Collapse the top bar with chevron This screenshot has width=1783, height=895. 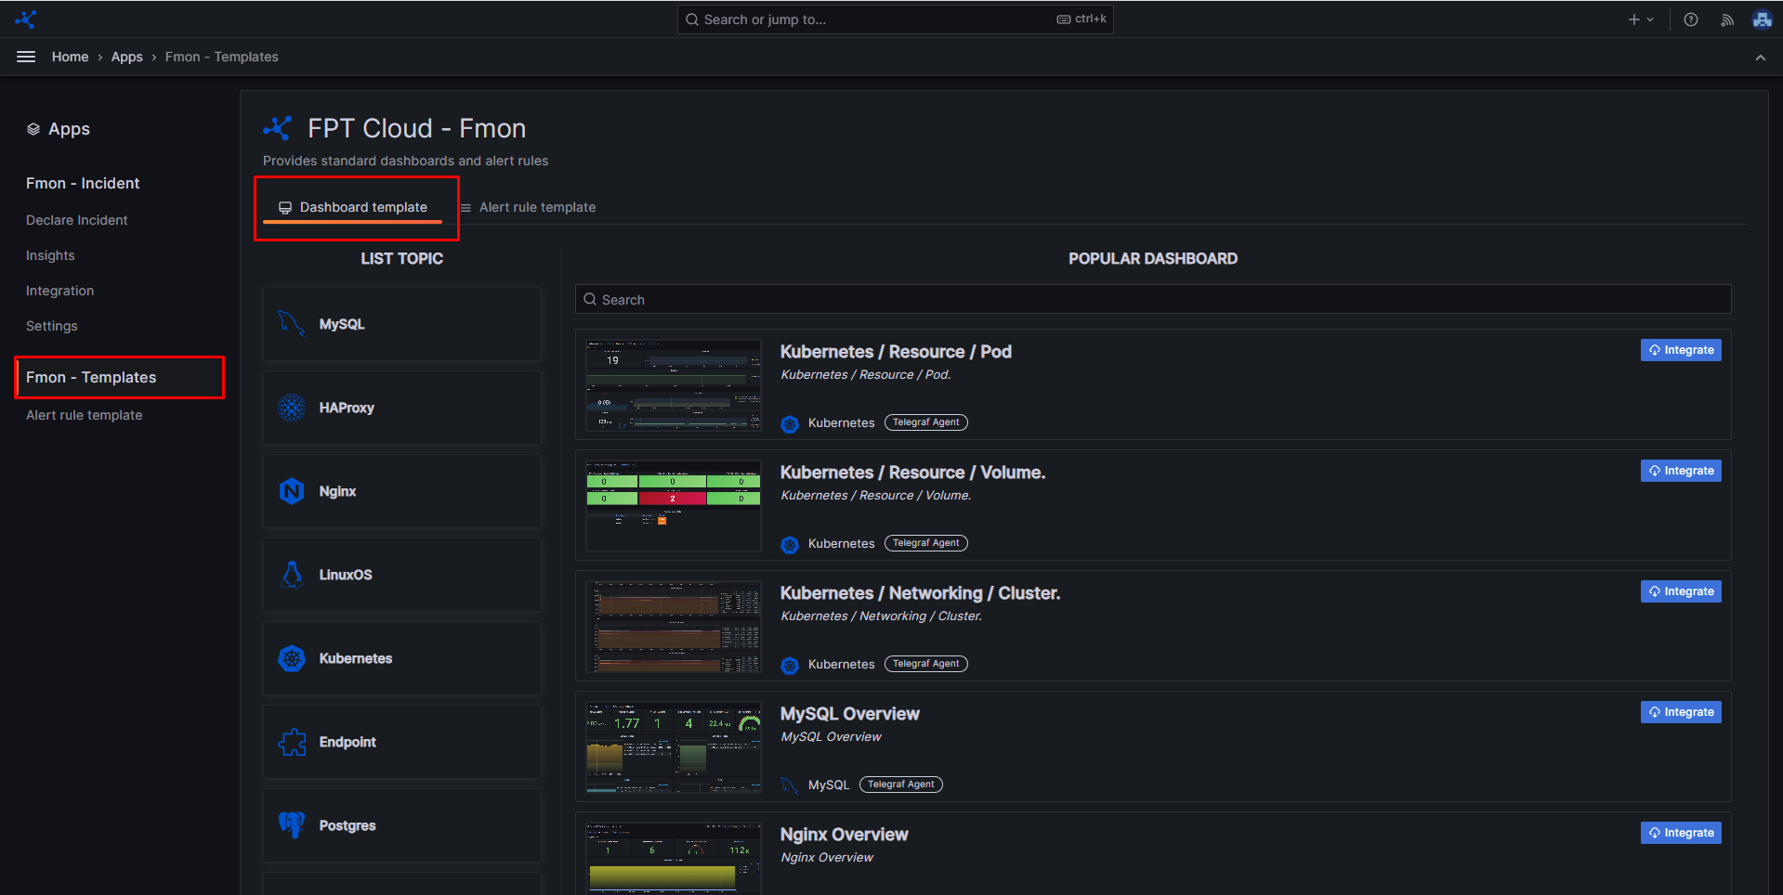[1760, 58]
